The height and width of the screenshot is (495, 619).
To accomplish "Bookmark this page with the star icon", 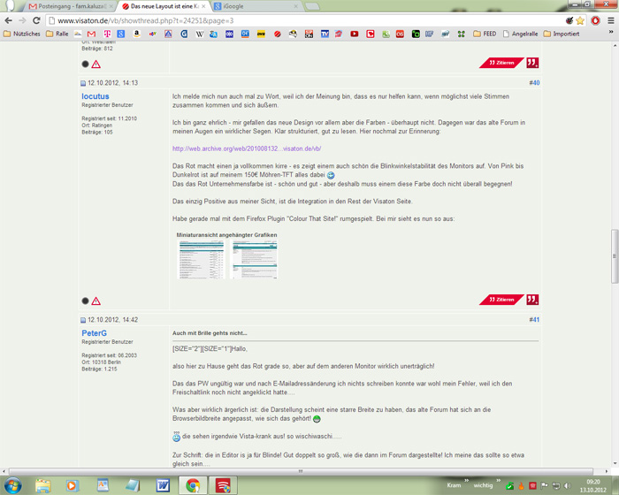I will [580, 20].
